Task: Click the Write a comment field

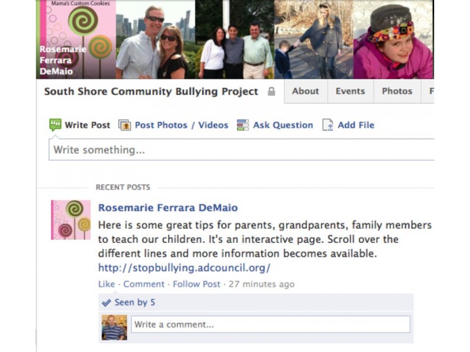Action: coord(271,324)
